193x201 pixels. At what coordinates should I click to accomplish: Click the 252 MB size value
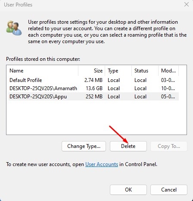click(x=94, y=97)
